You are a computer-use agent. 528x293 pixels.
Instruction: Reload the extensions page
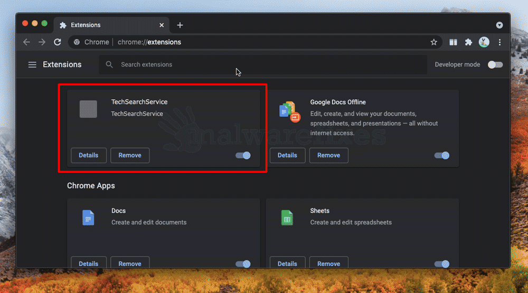[x=58, y=42]
